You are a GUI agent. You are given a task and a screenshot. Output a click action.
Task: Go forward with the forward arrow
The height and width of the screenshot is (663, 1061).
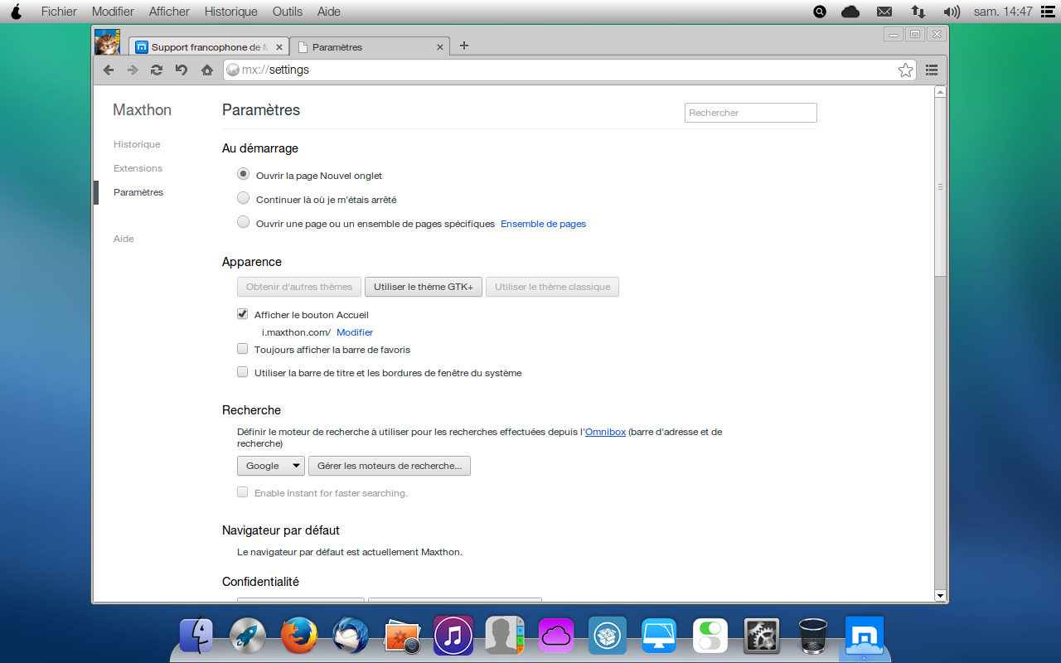click(x=133, y=70)
